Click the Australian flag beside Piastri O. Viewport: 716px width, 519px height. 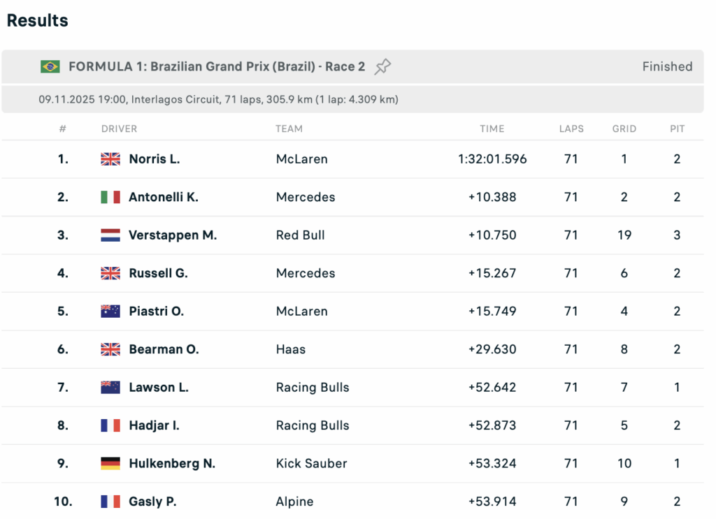click(110, 312)
